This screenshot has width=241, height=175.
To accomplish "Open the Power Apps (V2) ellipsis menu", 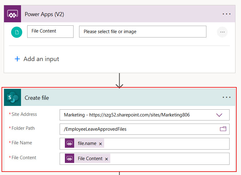I will point(226,14).
